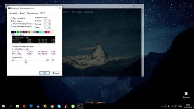Select the "Корзина" recycle bin desktop icon
Image resolution: width=194 pixels, height=109 pixels.
point(186,95)
